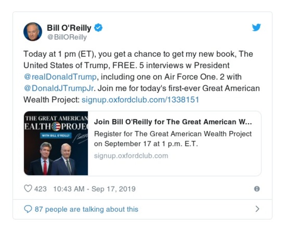
Task: Click the signup.oxfordclub.com domain in the card
Action: coord(131,156)
